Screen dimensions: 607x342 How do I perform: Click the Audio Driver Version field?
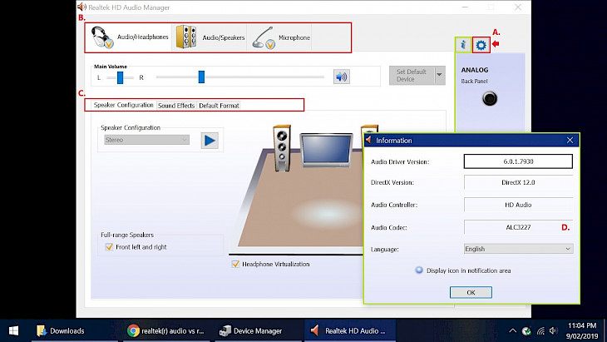click(518, 161)
